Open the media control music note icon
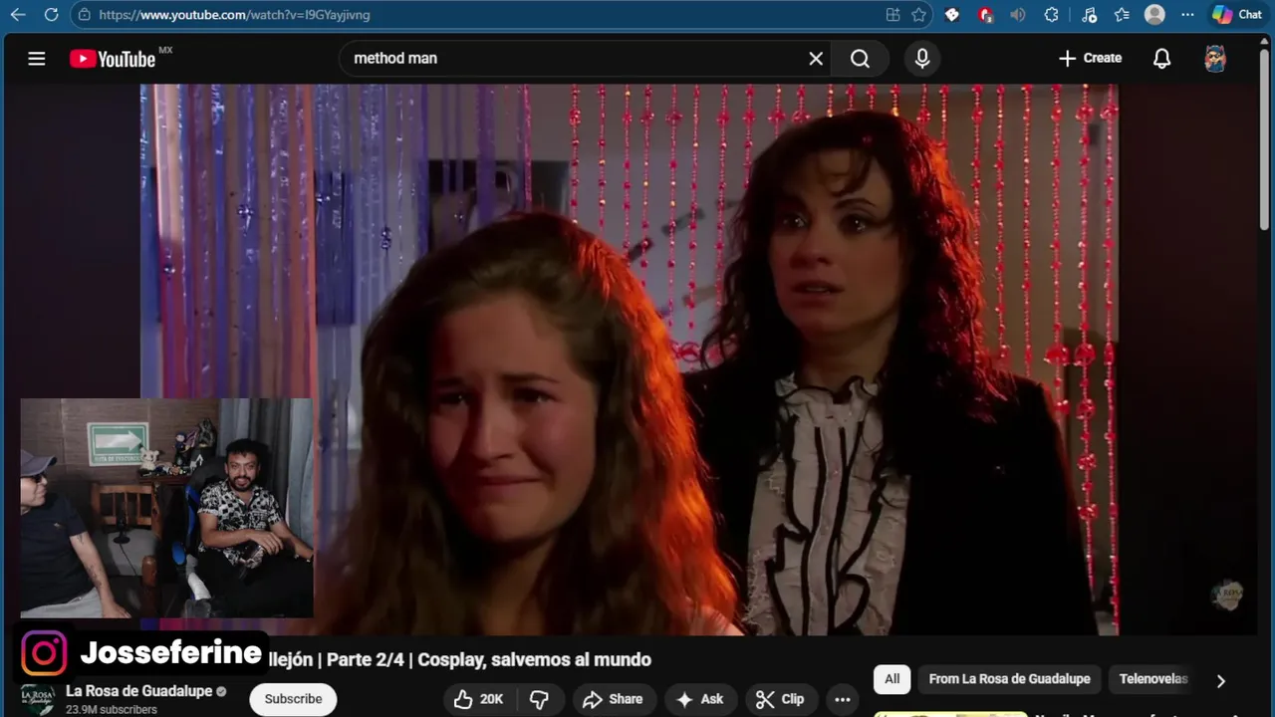Screen dimensions: 1275x717 1089,15
